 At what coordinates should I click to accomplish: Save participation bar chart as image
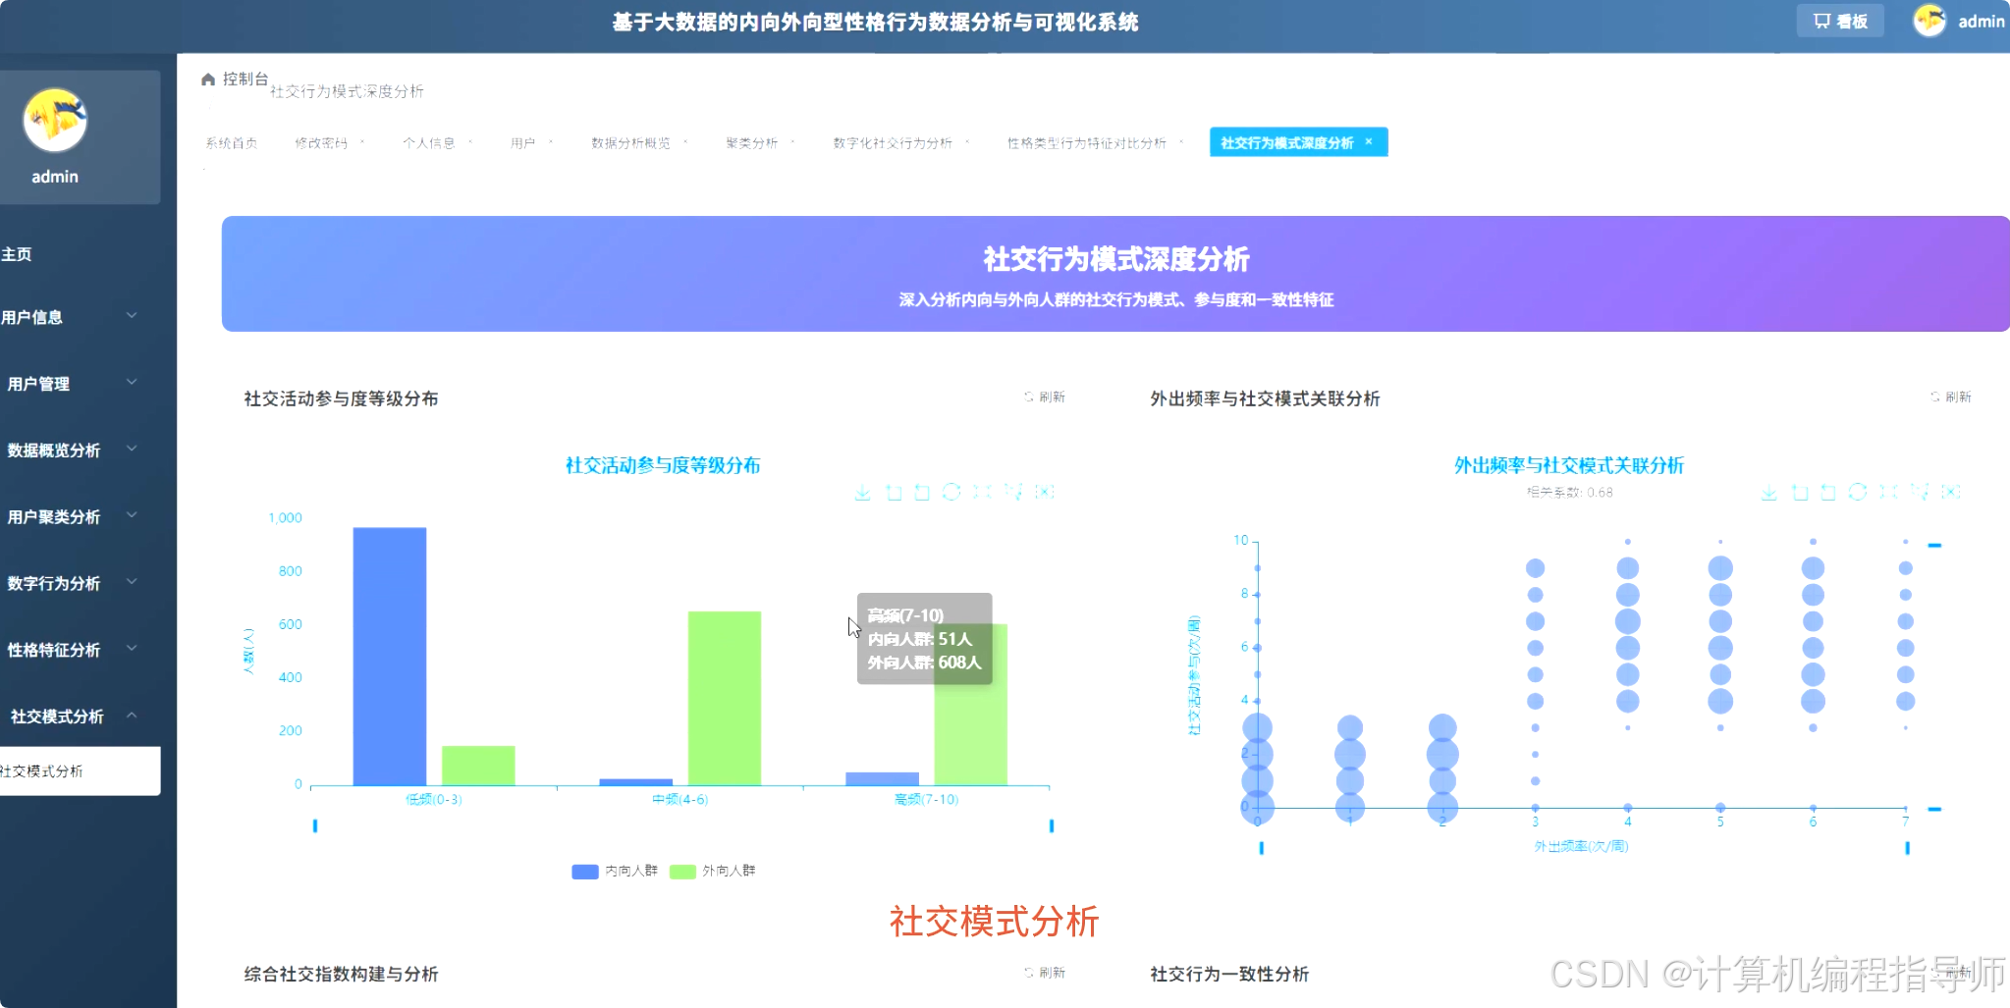click(862, 492)
